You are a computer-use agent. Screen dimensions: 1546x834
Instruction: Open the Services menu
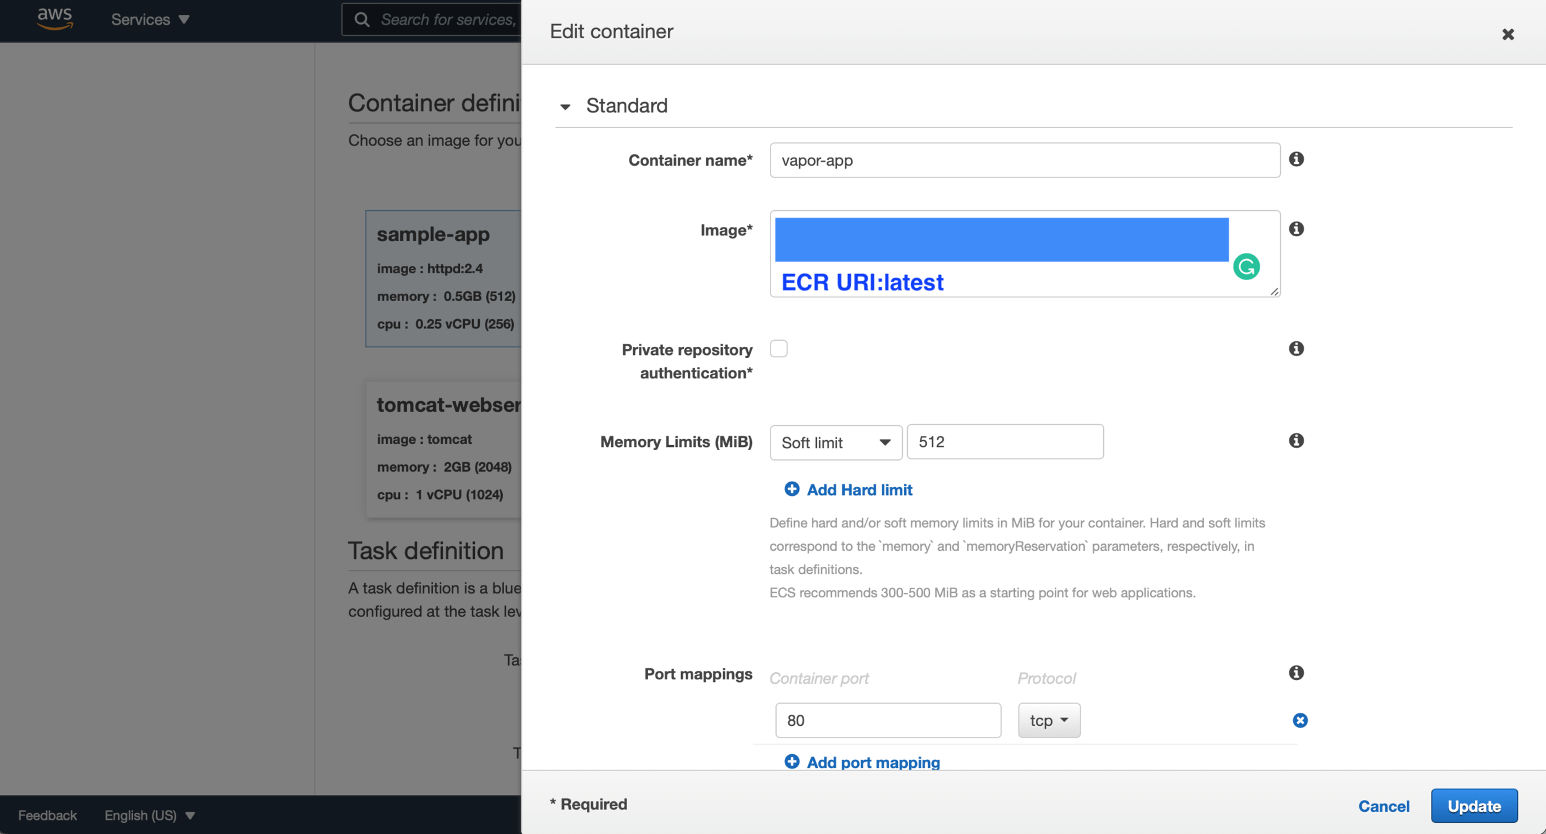pyautogui.click(x=150, y=19)
